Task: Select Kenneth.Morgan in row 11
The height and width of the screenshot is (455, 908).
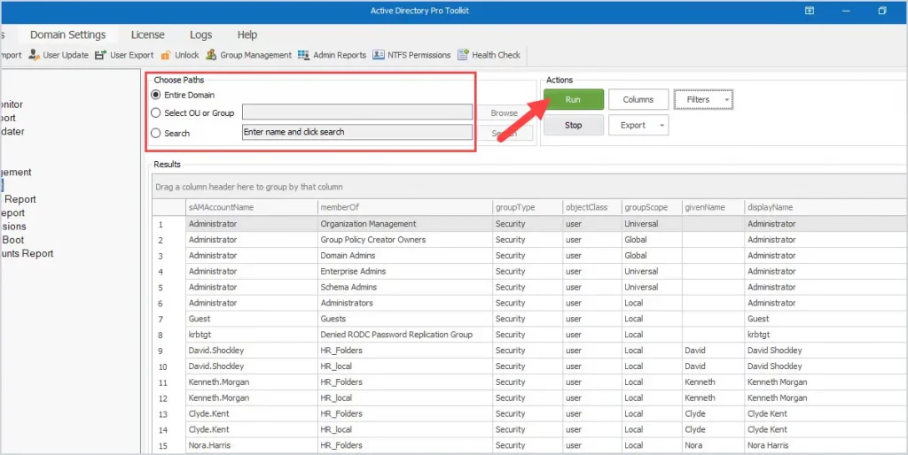Action: [x=251, y=382]
